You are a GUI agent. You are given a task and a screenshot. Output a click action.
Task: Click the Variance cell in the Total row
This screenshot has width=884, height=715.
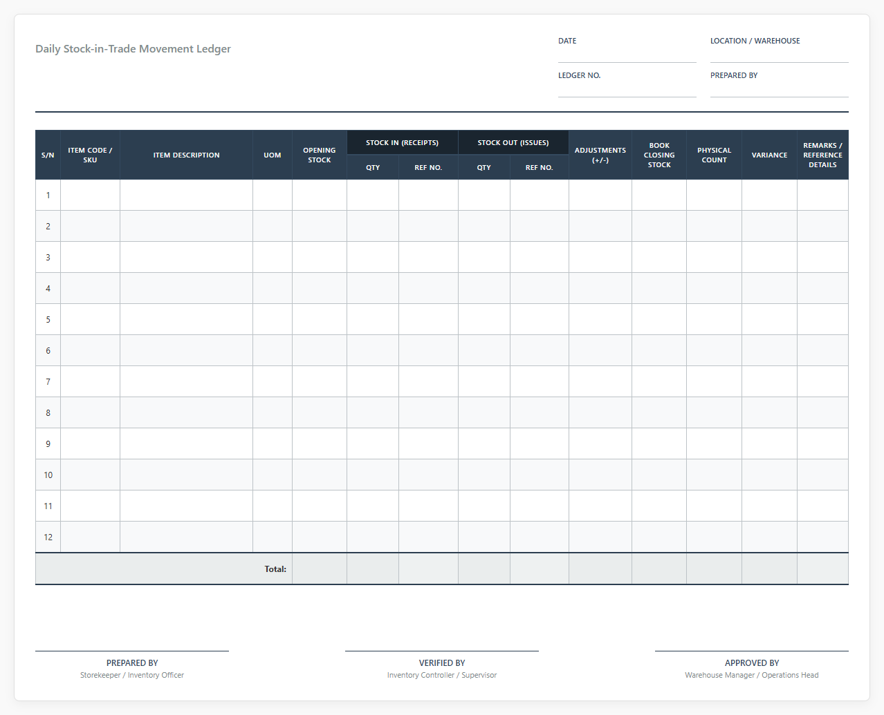pyautogui.click(x=770, y=569)
